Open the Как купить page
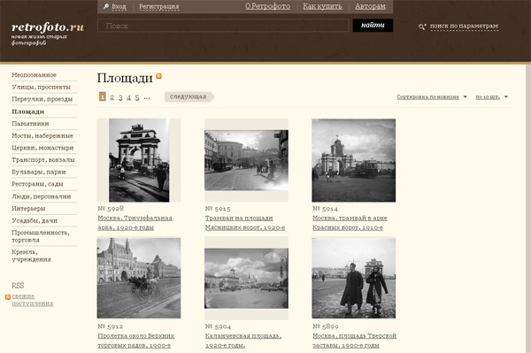531x353 pixels. [322, 6]
